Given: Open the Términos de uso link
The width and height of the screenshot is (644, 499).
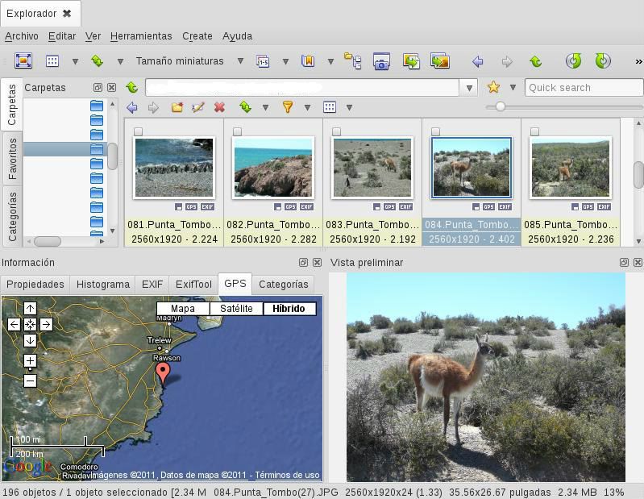Looking at the screenshot, I should coord(287,475).
